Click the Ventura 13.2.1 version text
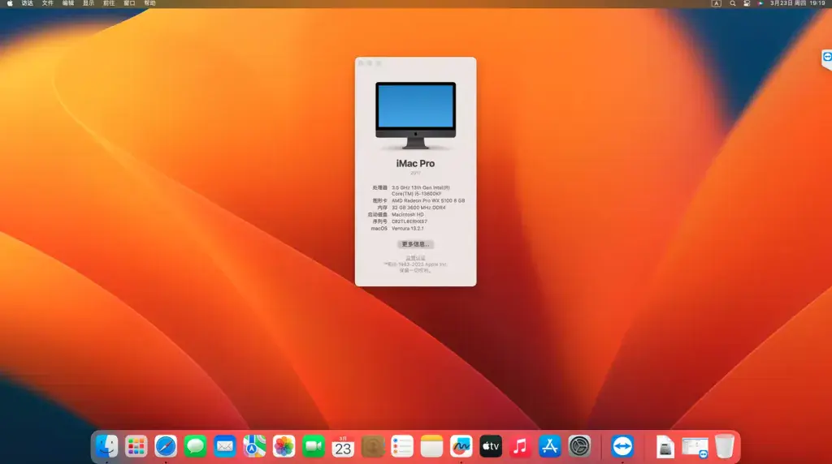This screenshot has height=464, width=832. (408, 228)
